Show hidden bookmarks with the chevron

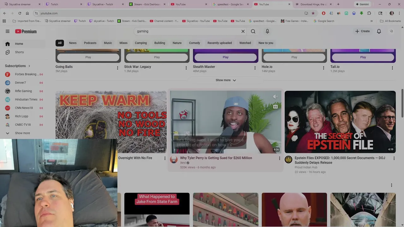click(x=371, y=21)
